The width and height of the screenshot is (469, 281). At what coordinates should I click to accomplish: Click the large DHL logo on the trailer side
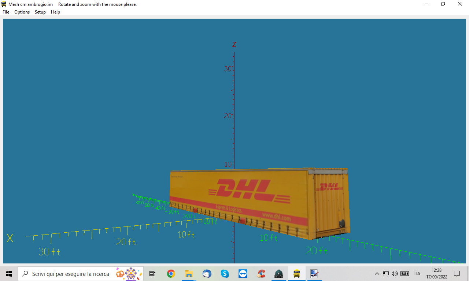[249, 191]
